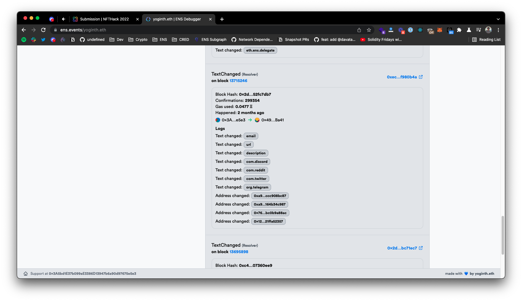Click the extension showing Off badge
522x301 pixels.
pos(430,30)
